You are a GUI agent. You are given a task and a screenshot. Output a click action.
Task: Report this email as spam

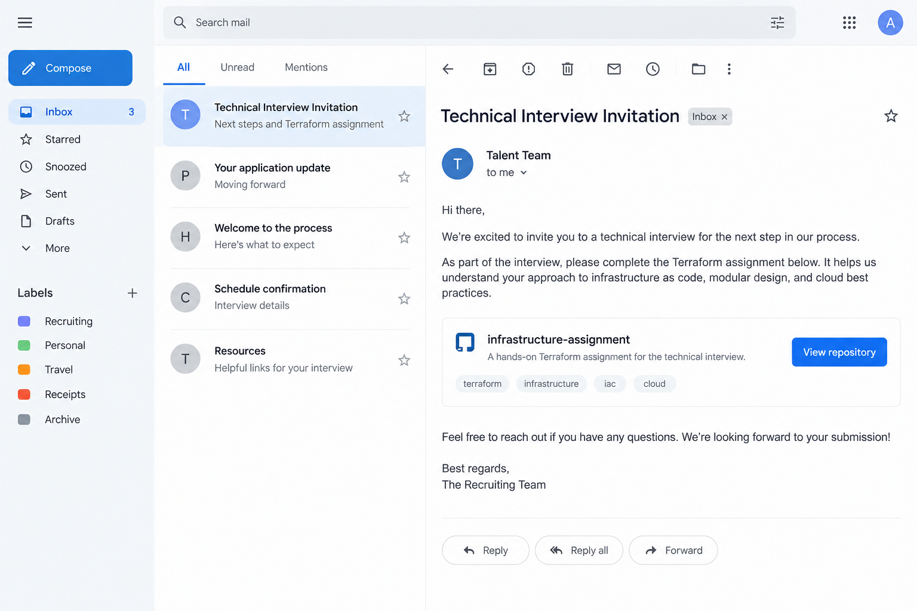(528, 69)
